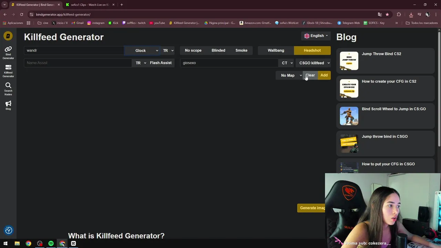Reload the current page
Screen dimensions: 441x248
[21, 14]
